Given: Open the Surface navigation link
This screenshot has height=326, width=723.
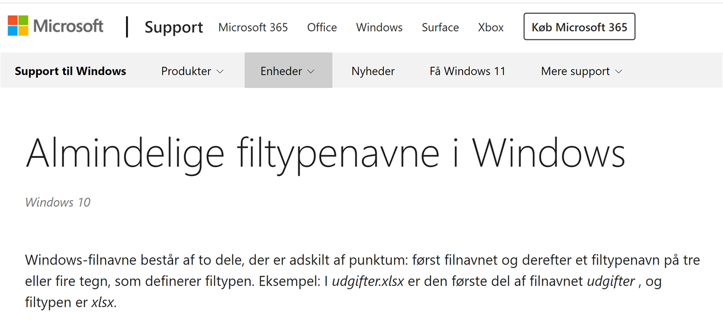Looking at the screenshot, I should (440, 27).
